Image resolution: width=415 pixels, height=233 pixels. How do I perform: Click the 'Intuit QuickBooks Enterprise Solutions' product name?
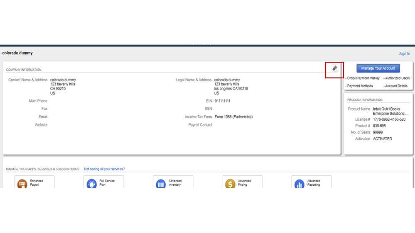pos(390,111)
